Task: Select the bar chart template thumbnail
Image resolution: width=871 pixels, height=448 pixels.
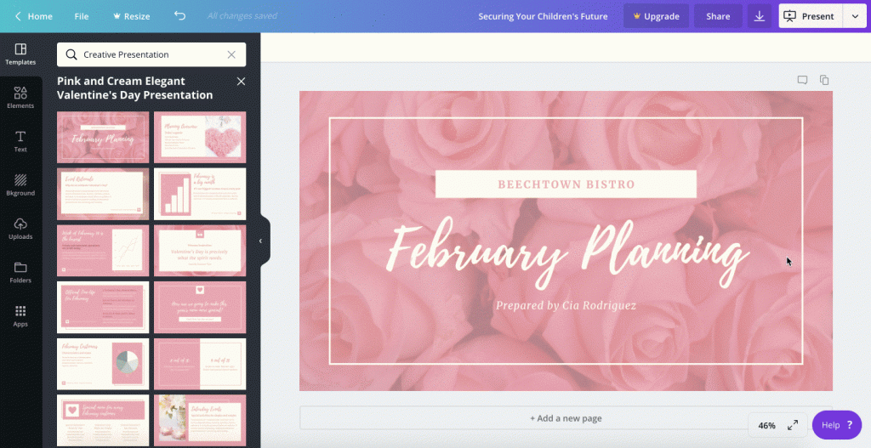Action: [x=200, y=194]
